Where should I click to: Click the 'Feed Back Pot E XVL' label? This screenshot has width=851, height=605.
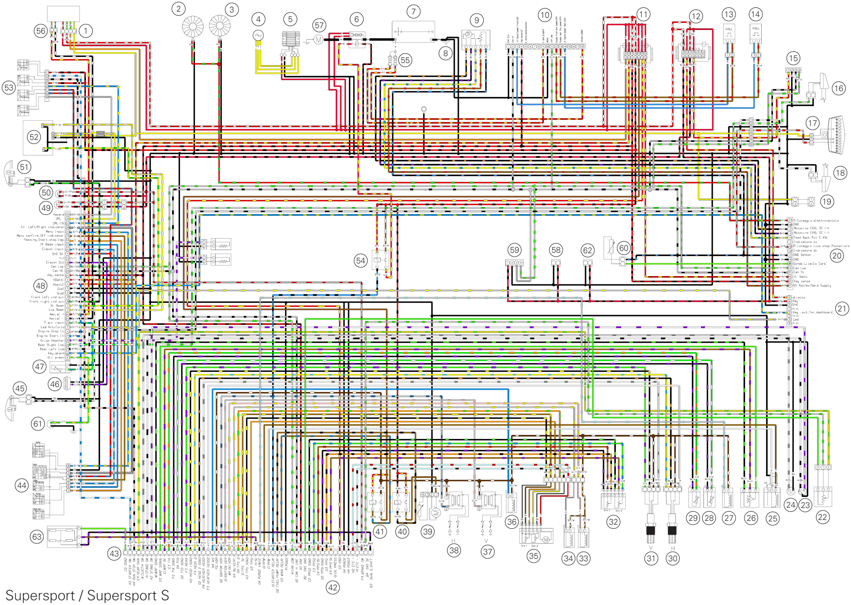[811, 237]
